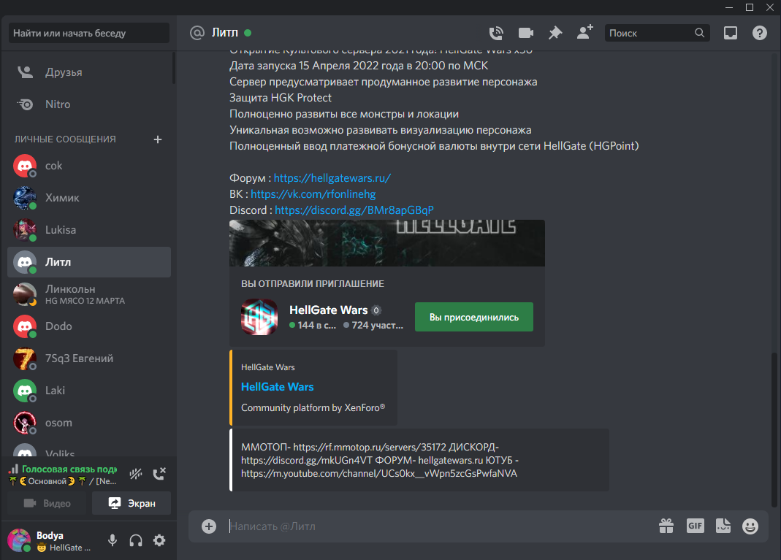
Task: Click the Вы присоединились button
Action: click(x=473, y=317)
